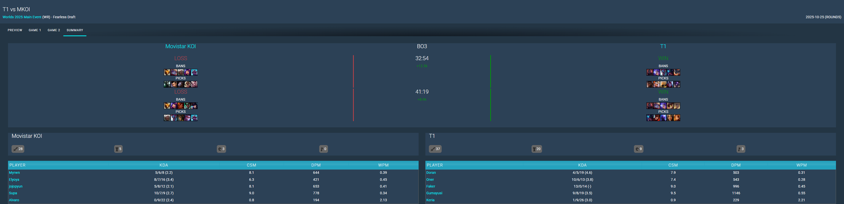The image size is (844, 204).
Task: Click KDA column header in Movistar KOI table
Action: [164, 165]
